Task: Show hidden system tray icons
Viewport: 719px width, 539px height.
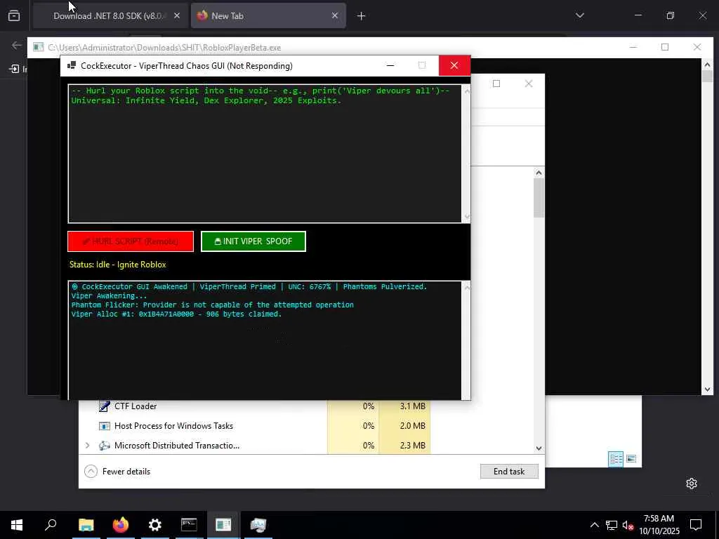Action: [x=594, y=525]
